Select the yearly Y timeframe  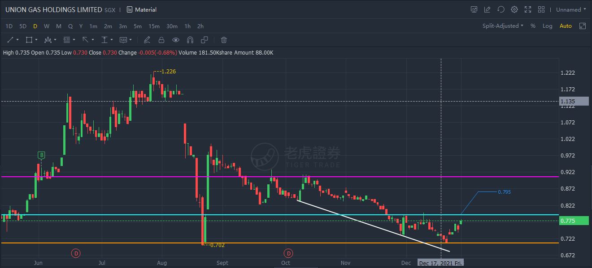(x=81, y=26)
